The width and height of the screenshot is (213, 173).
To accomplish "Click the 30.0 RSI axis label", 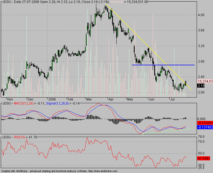I will 201,165.
